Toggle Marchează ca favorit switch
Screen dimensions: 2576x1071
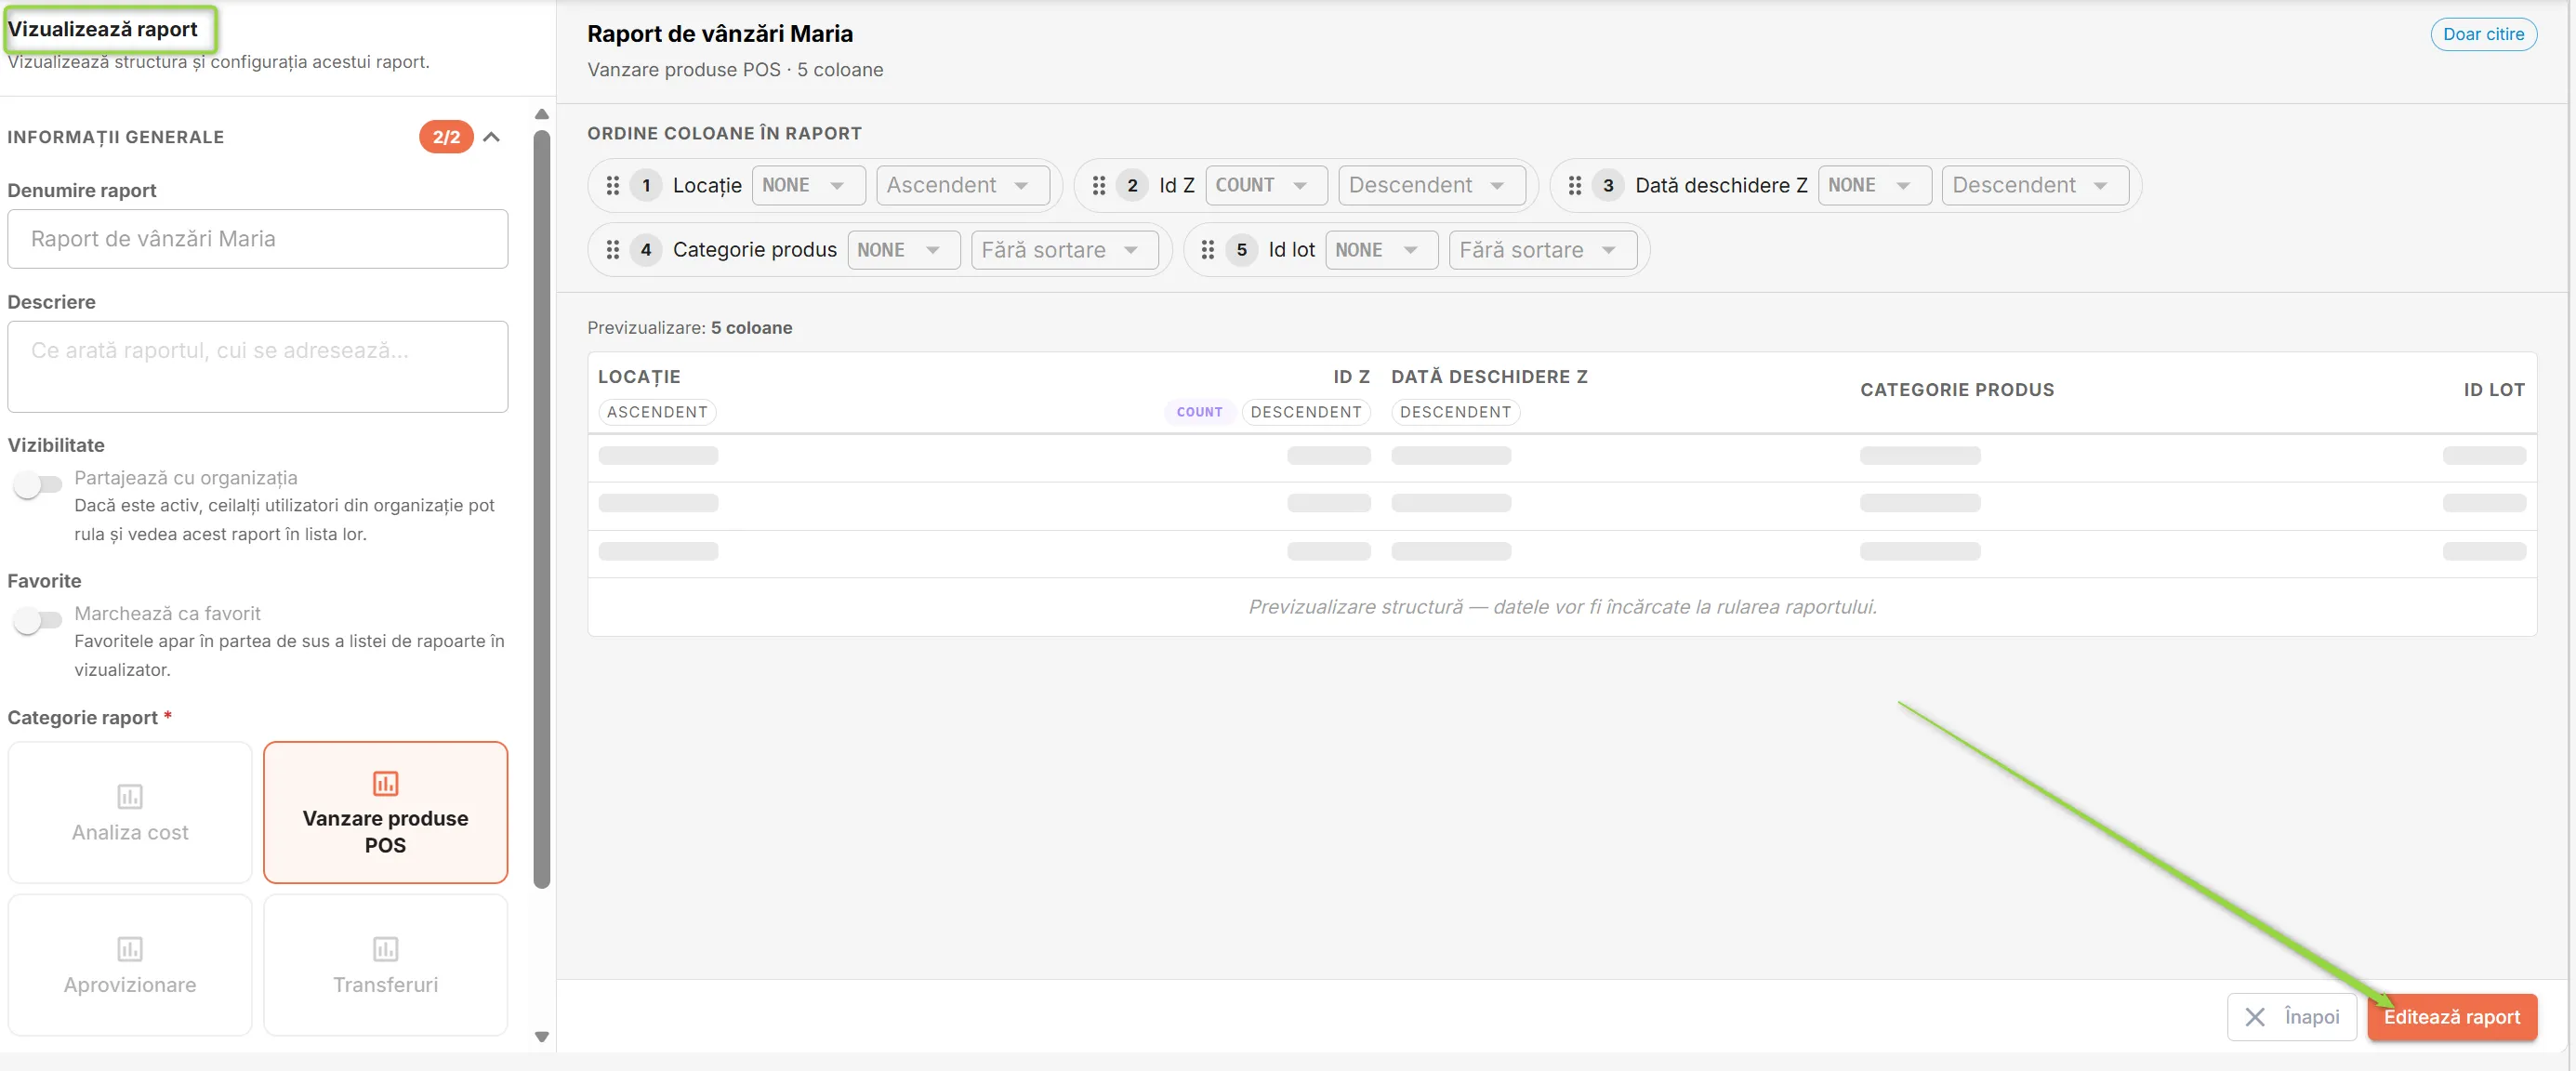pos(38,620)
